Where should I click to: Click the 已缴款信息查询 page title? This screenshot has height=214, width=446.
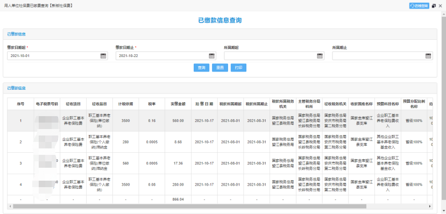[x=220, y=20]
